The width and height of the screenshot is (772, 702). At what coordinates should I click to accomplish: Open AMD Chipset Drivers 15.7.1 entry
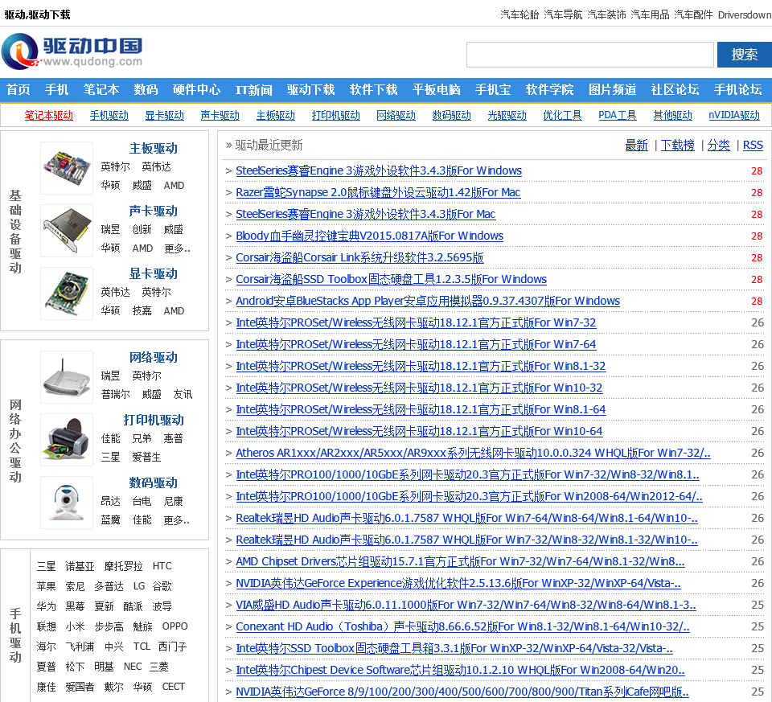click(x=460, y=562)
